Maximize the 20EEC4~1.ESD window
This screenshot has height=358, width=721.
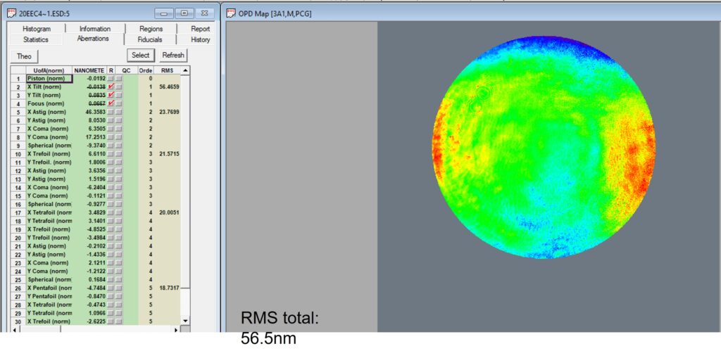coord(184,13)
